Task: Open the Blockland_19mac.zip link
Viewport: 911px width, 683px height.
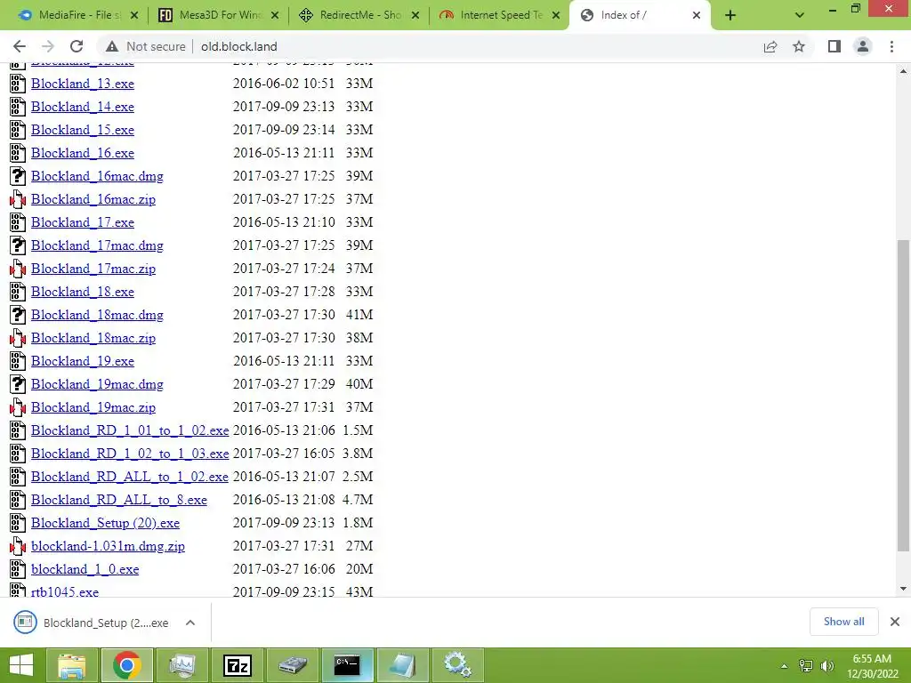Action: coord(93,407)
